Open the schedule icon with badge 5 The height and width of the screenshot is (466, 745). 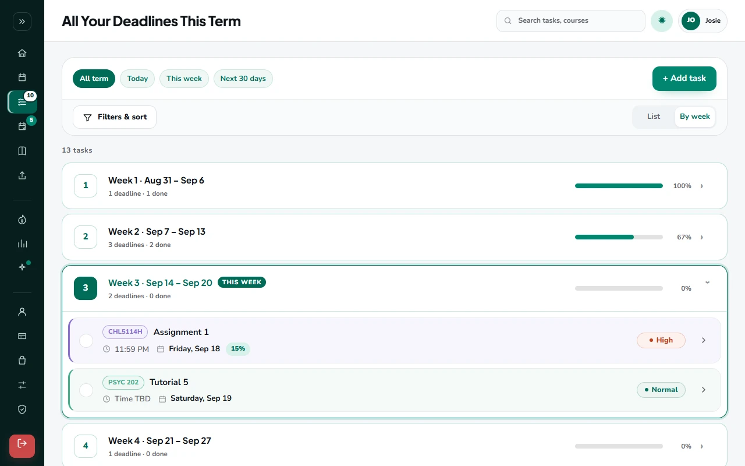(22, 126)
